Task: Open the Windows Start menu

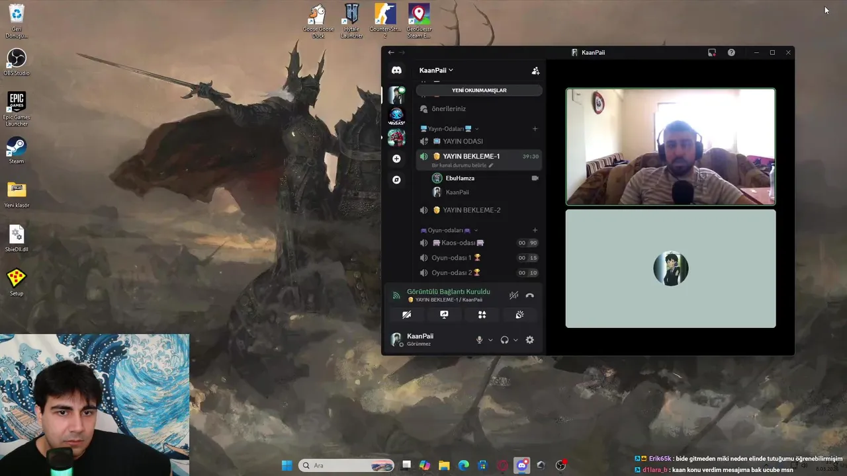Action: [287, 465]
